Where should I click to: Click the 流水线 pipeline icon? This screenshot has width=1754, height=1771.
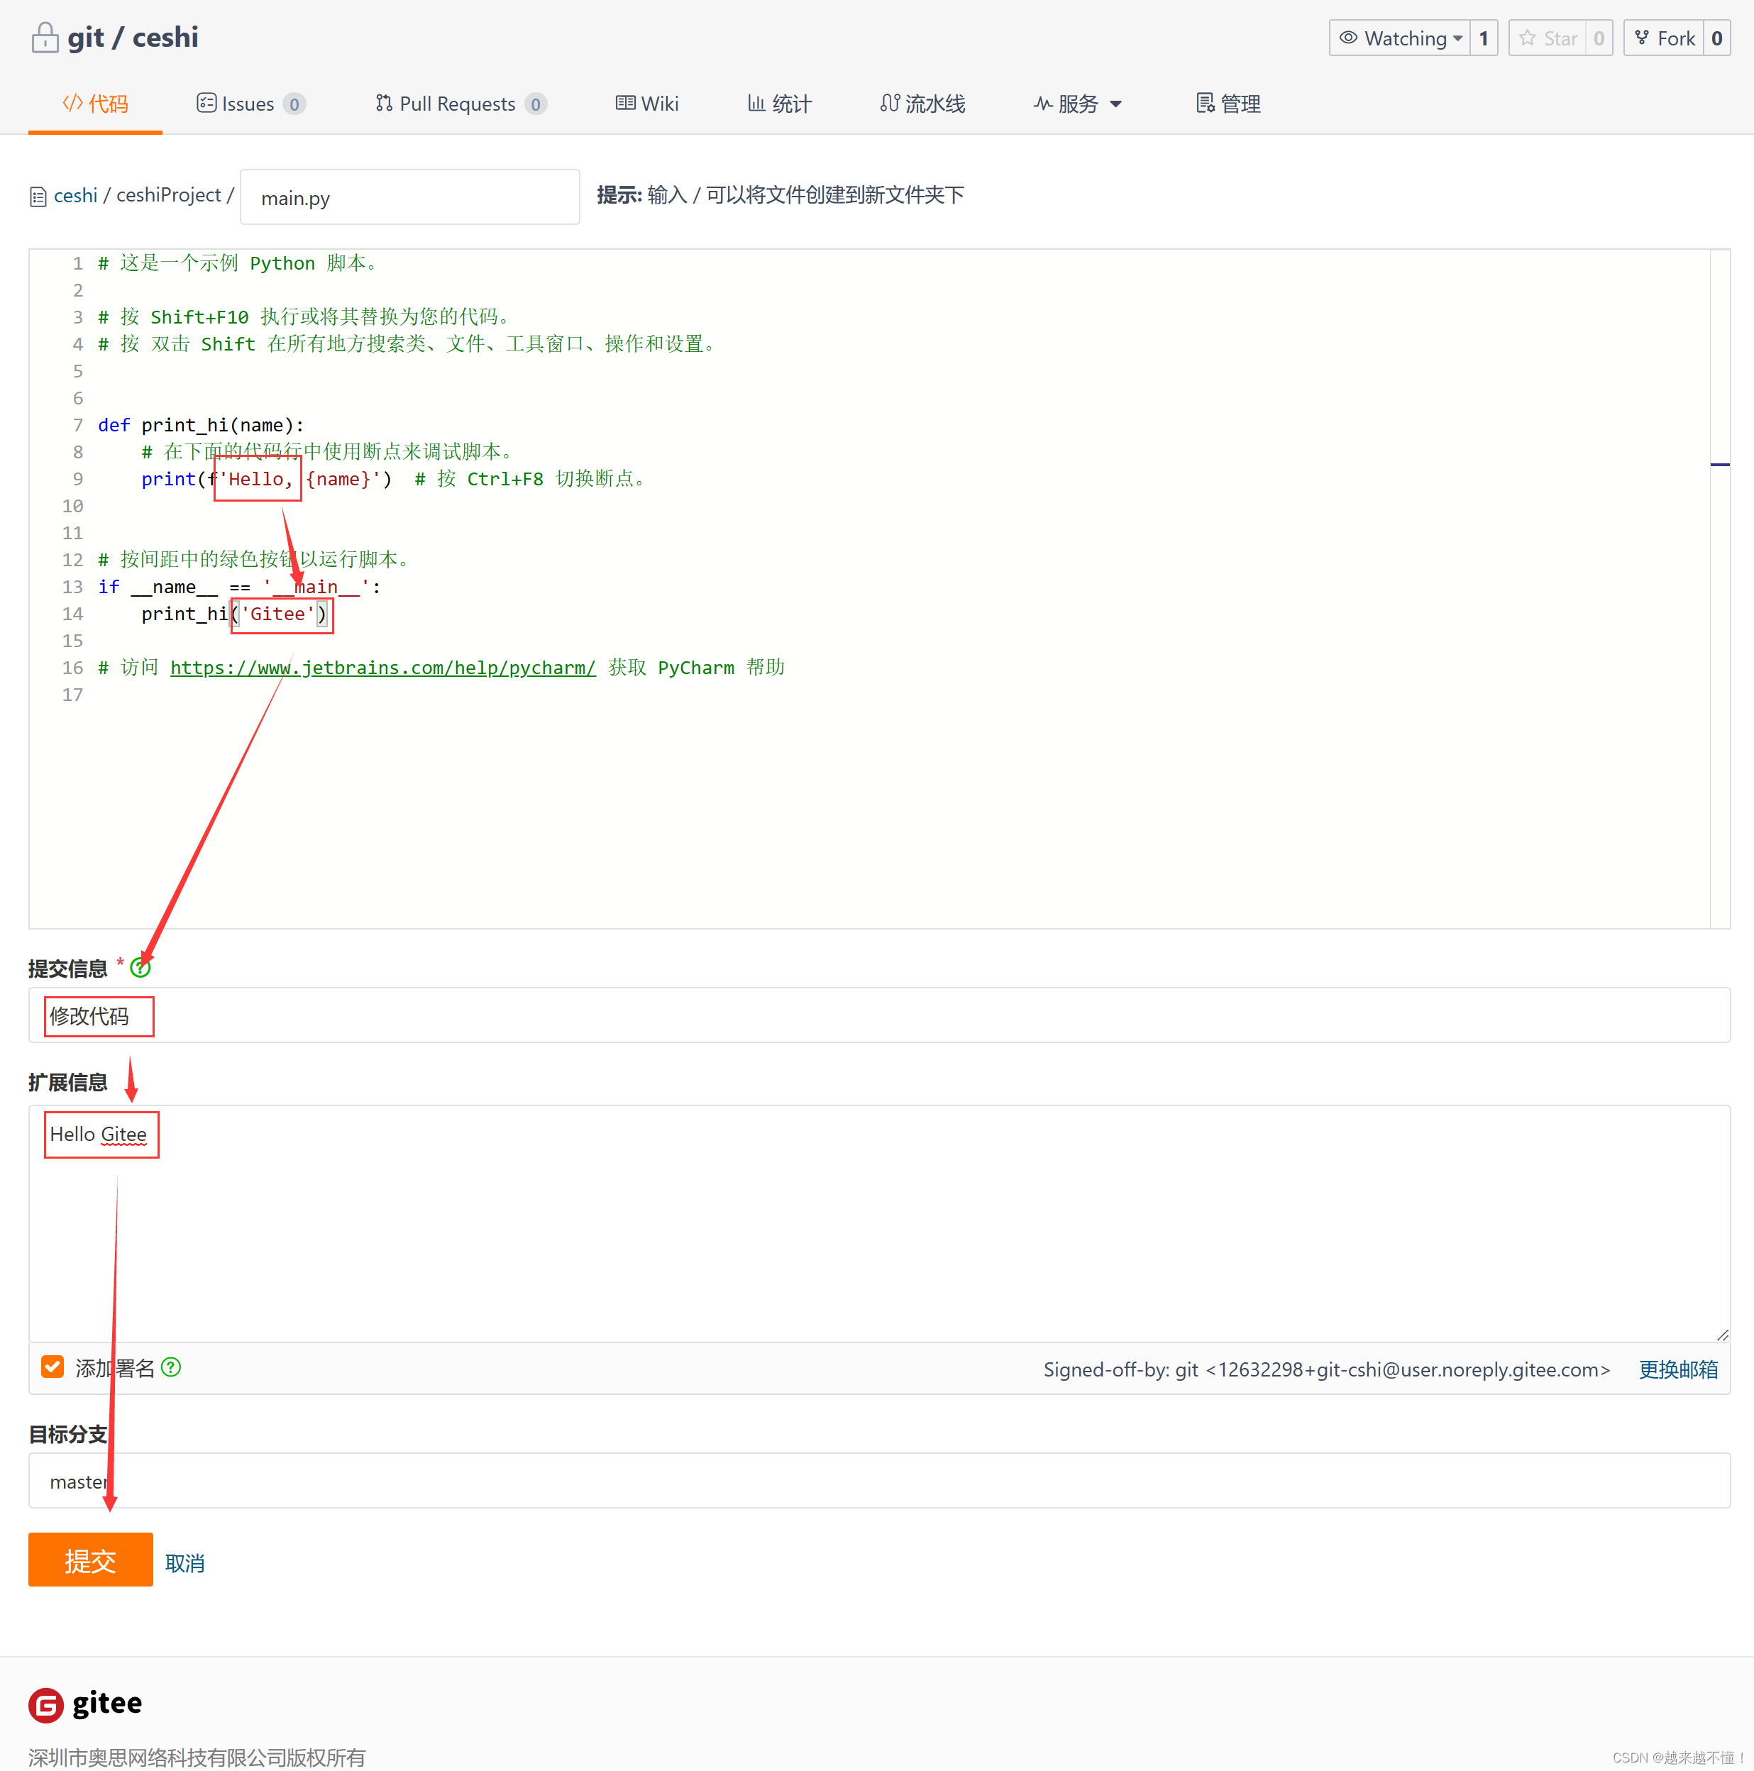889,103
